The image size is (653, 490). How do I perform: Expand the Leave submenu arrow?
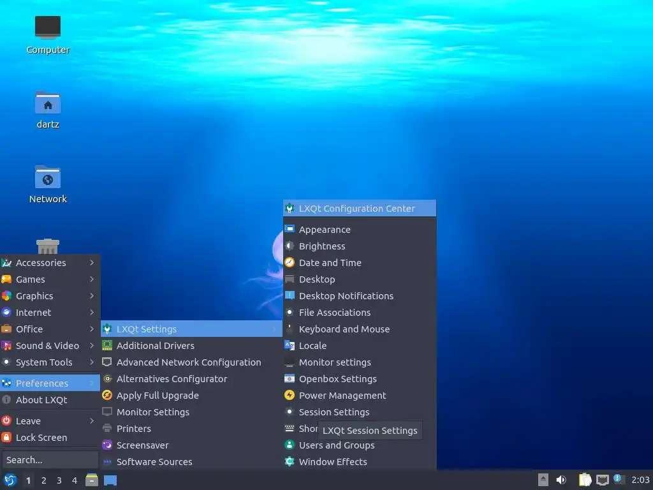click(x=92, y=421)
